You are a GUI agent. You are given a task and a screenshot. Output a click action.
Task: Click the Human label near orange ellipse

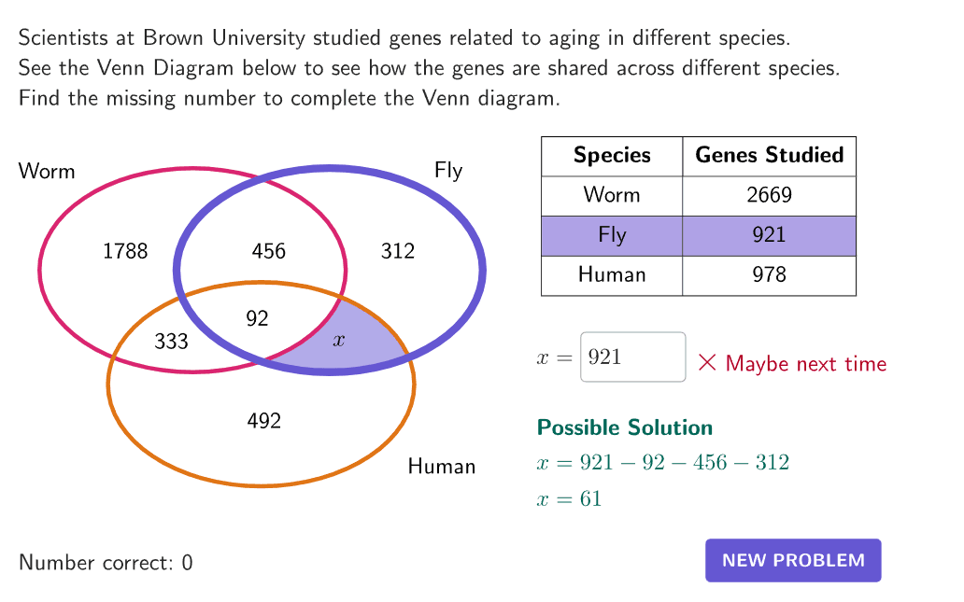click(442, 466)
